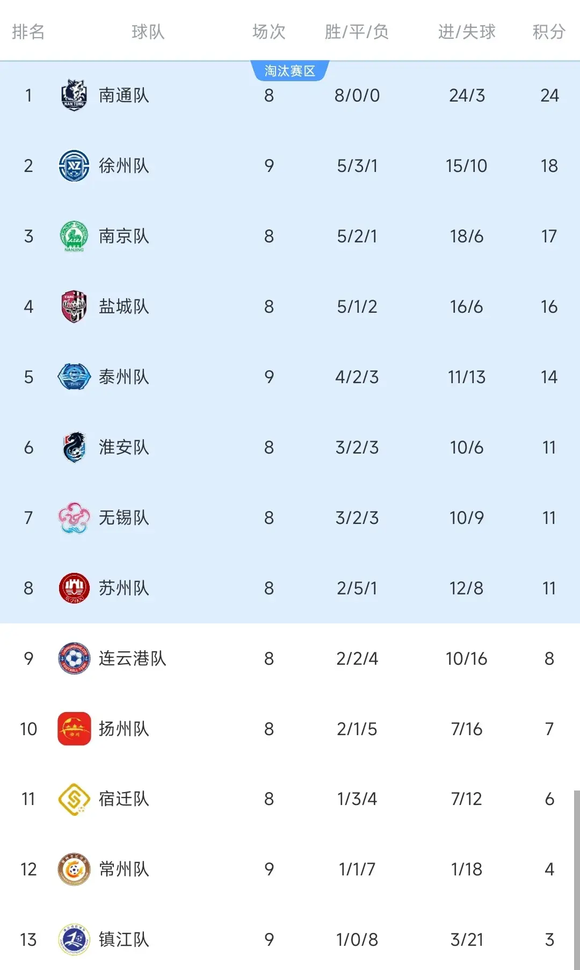Sort standings by 积分 points column
The height and width of the screenshot is (970, 580).
(549, 32)
